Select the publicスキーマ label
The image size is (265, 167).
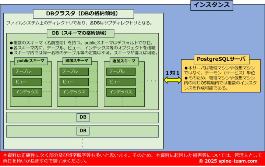click(x=31, y=61)
